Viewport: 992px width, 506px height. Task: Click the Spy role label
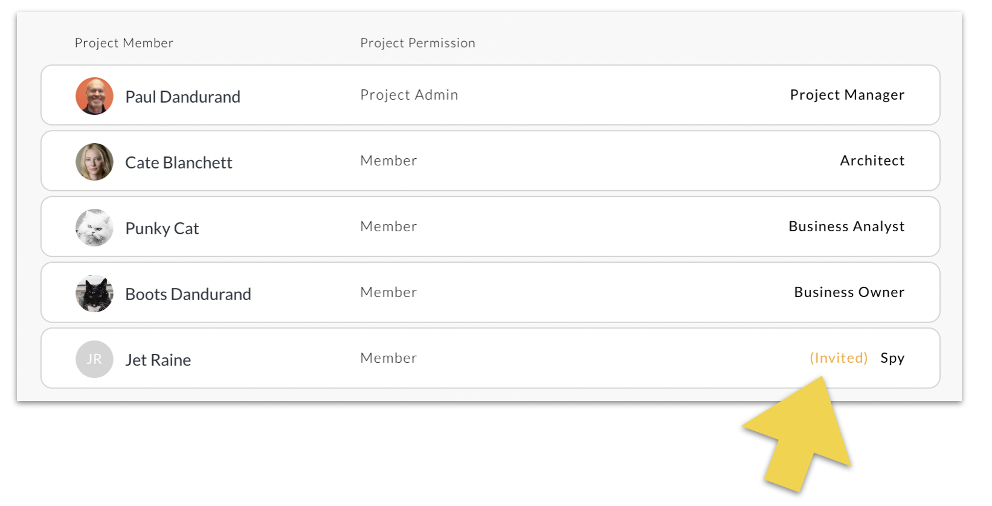pyautogui.click(x=892, y=357)
